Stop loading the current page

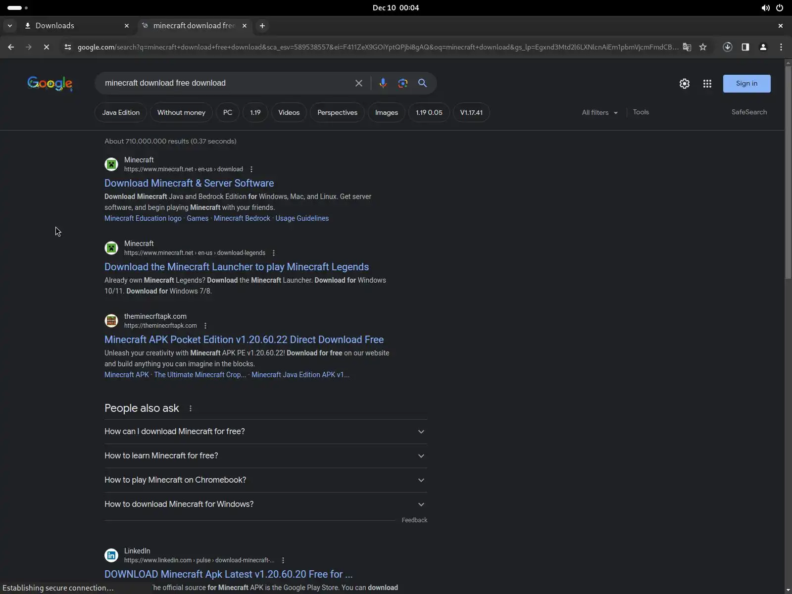pyautogui.click(x=46, y=47)
